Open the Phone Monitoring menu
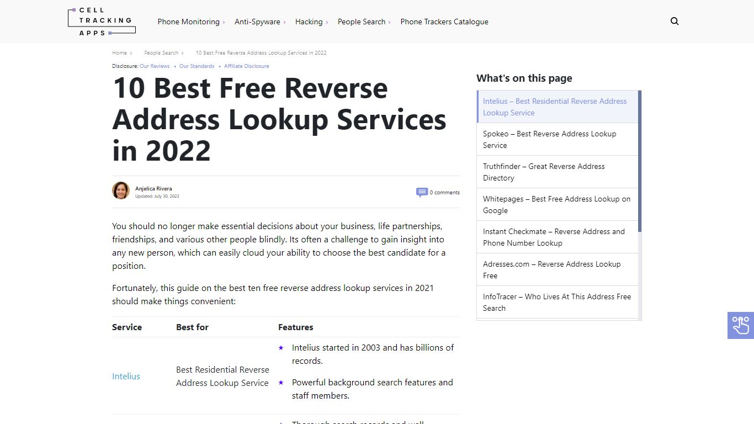 coord(189,22)
